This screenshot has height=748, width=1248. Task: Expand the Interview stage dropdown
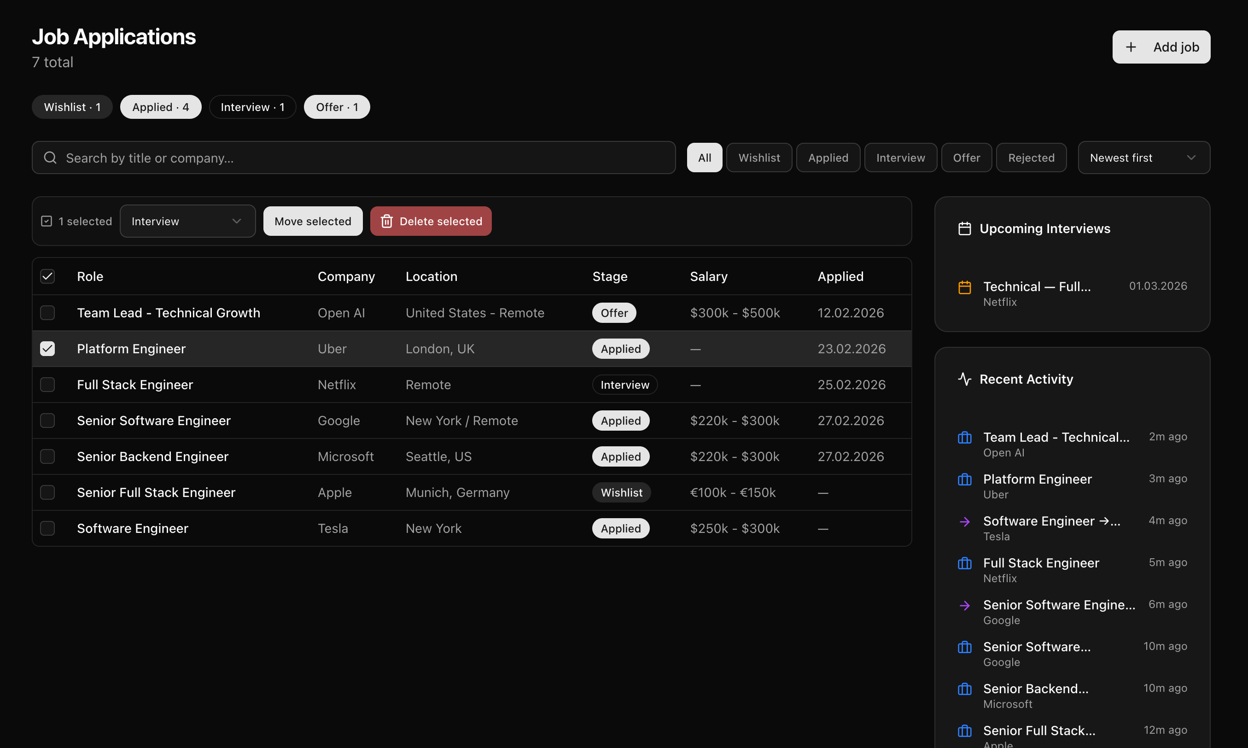coord(187,221)
